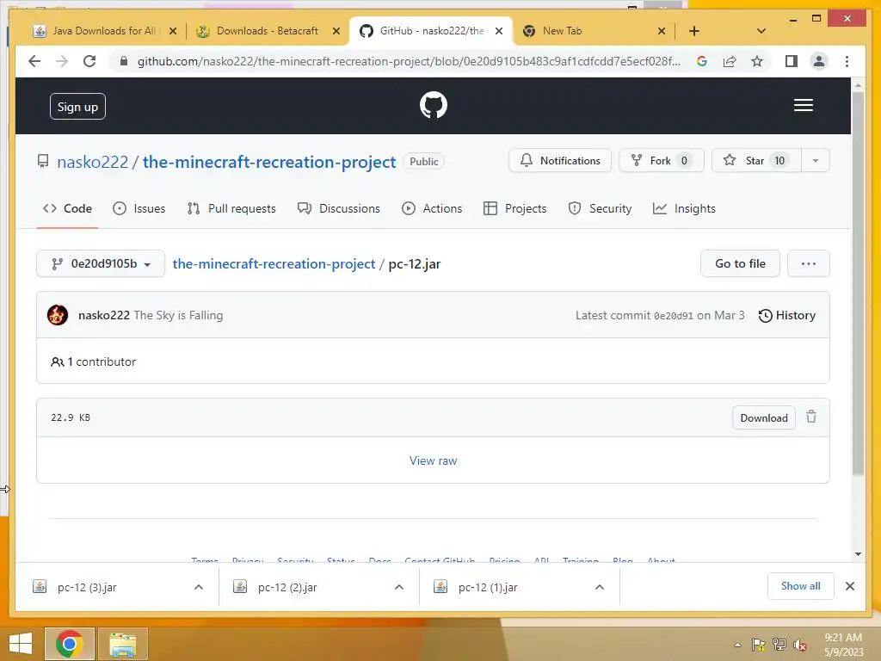The width and height of the screenshot is (881, 661).
Task: Open a new tab with the plus button
Action: tap(694, 31)
